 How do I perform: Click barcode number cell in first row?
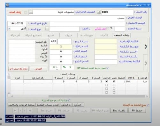[x=38, y=81]
